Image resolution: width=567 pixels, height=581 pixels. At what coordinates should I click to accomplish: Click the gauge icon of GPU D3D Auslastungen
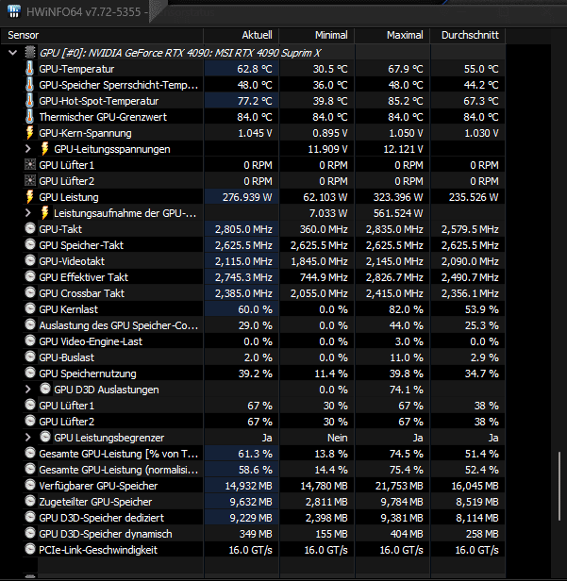[45, 389]
